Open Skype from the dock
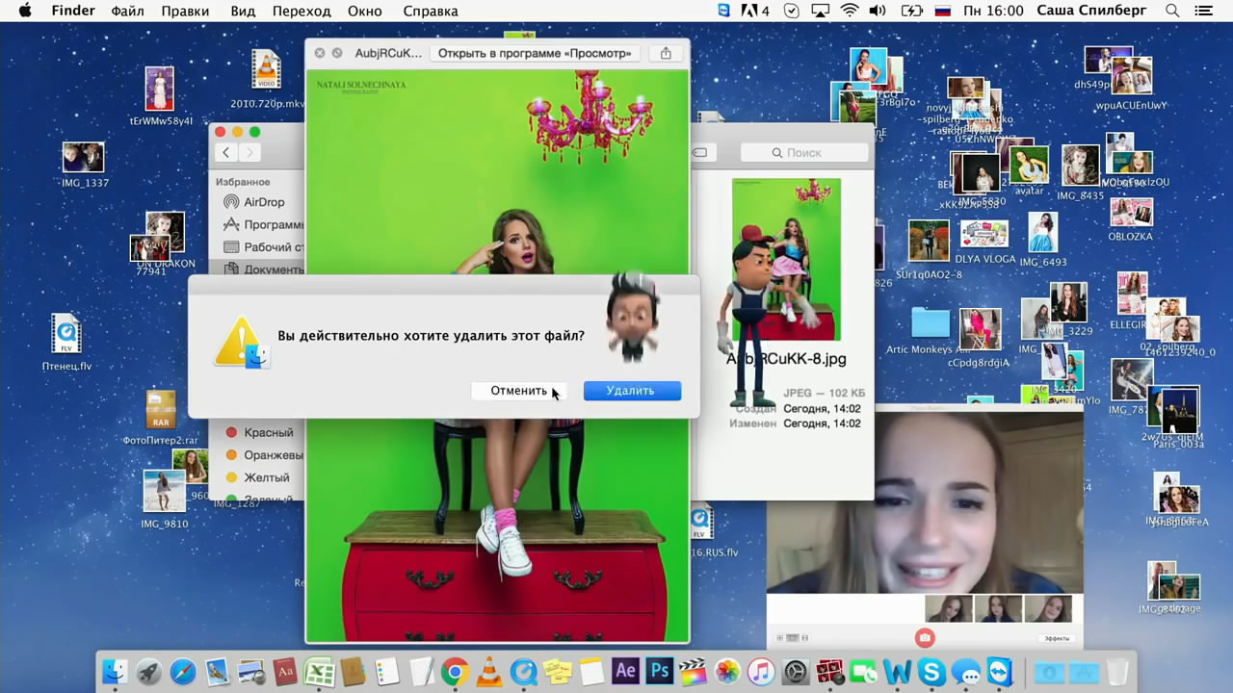This screenshot has width=1233, height=693. pyautogui.click(x=931, y=671)
